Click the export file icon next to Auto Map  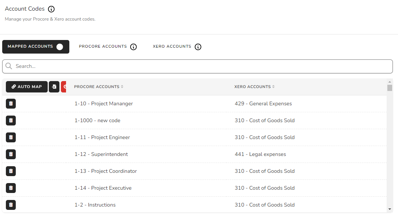pos(54,87)
